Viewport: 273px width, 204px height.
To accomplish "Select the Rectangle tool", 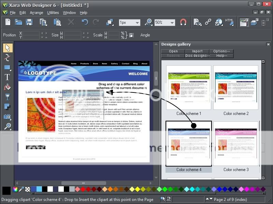I will [x=8, y=68].
